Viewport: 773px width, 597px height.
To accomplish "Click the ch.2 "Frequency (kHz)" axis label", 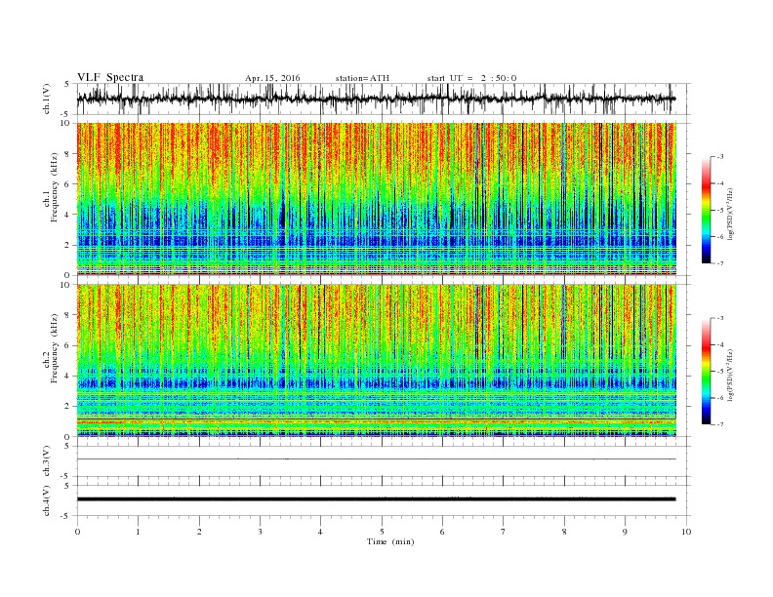I will (x=55, y=348).
